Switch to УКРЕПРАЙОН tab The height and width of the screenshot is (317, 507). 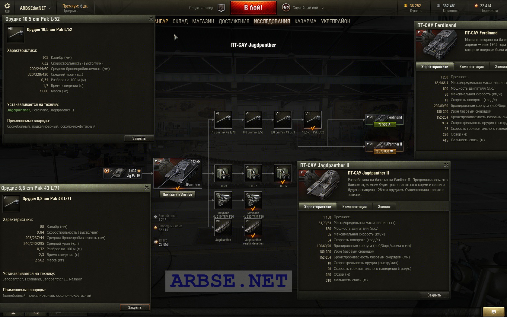coord(336,21)
